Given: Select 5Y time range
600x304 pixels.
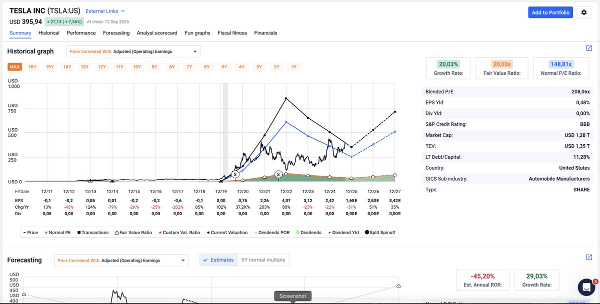Looking at the screenshot, I should [224, 67].
